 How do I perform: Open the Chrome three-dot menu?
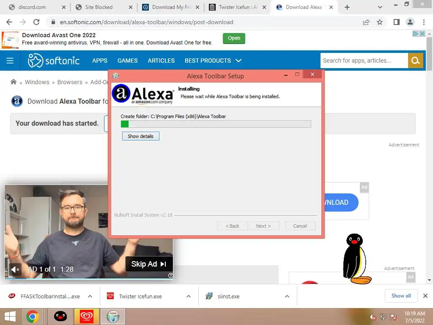pyautogui.click(x=424, y=22)
